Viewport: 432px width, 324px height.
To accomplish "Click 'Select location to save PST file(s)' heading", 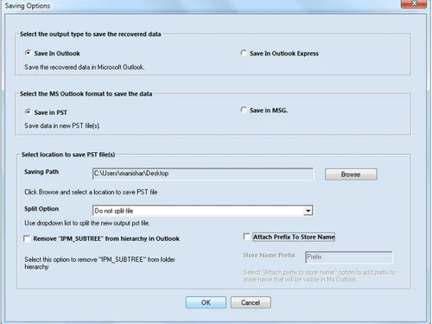I will coord(68,155).
